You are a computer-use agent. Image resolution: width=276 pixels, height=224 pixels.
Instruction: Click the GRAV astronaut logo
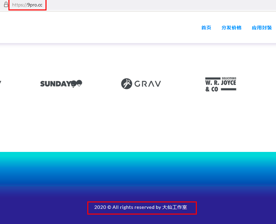141,84
